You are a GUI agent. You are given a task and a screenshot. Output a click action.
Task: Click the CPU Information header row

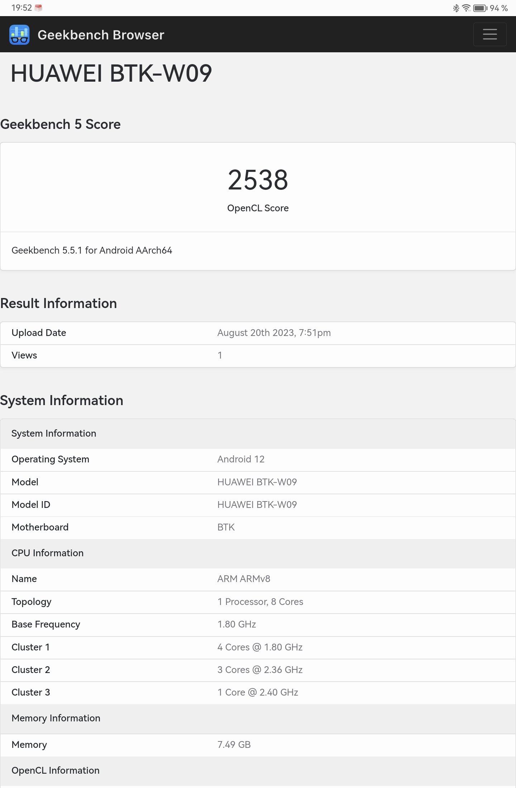(x=258, y=553)
